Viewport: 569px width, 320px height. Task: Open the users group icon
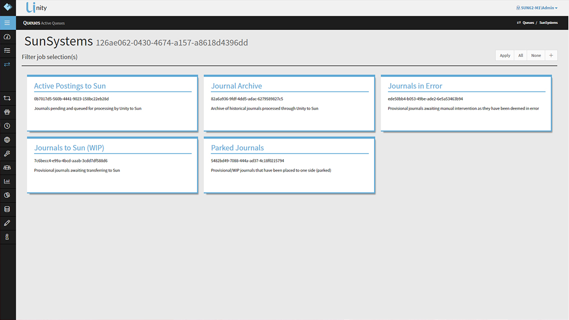7,167
